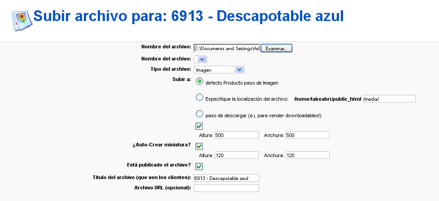Click the heading Subir archivo para: 6913 - Descapotable azul

tap(188, 16)
